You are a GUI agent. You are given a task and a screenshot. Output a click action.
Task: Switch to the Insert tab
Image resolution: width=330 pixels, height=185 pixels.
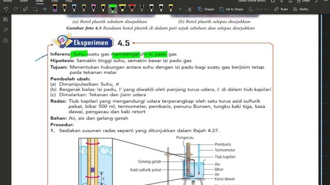pyautogui.click(x=24, y=1)
